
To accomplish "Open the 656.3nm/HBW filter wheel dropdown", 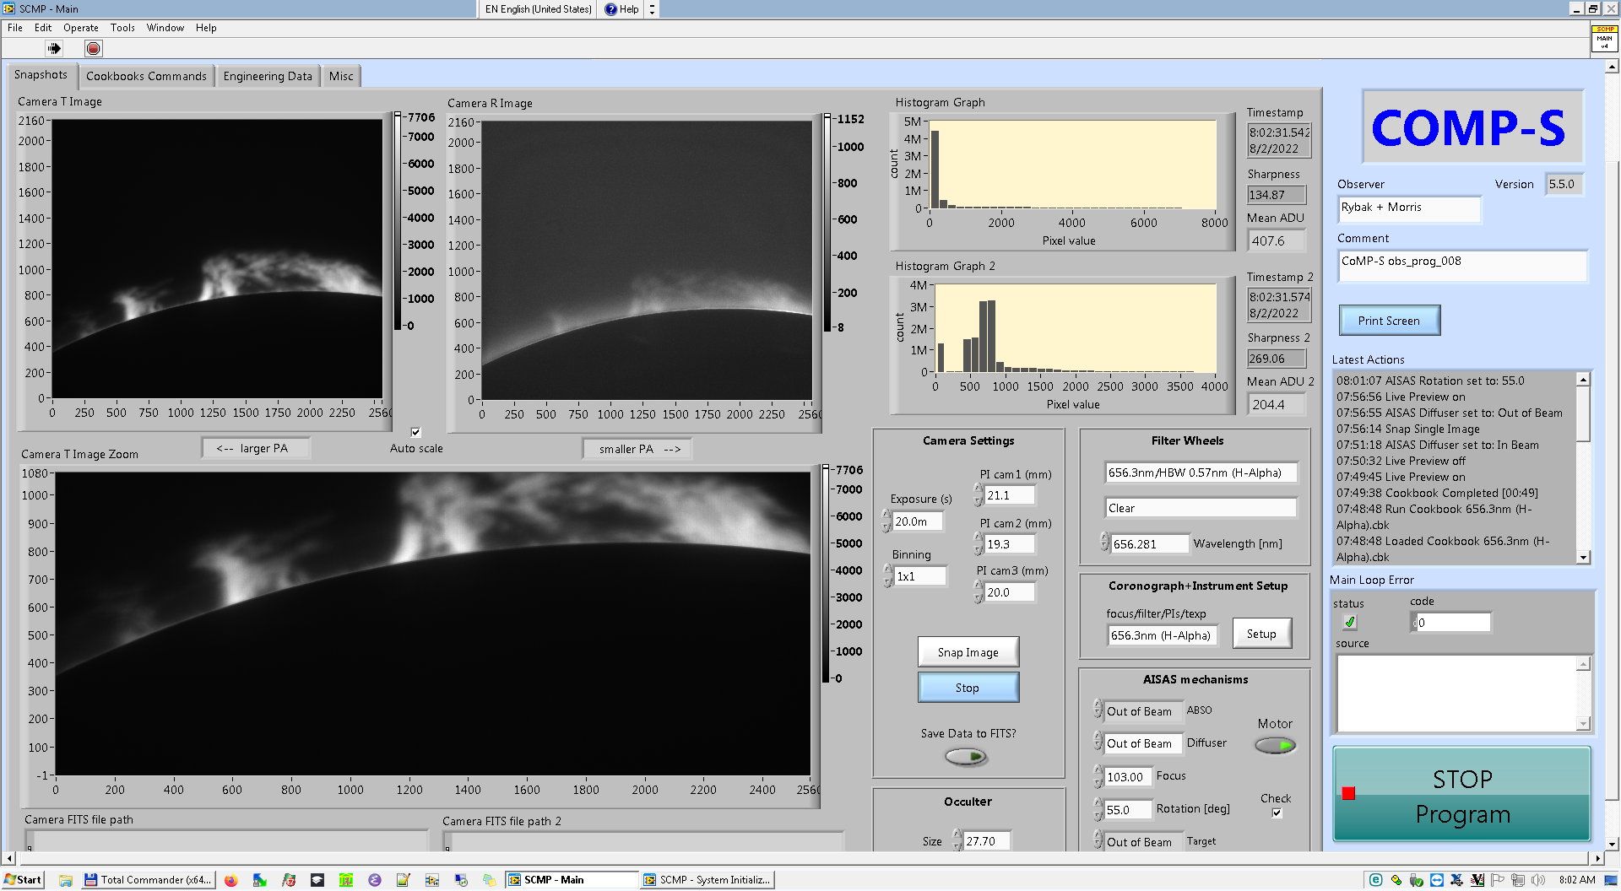I will click(1200, 473).
